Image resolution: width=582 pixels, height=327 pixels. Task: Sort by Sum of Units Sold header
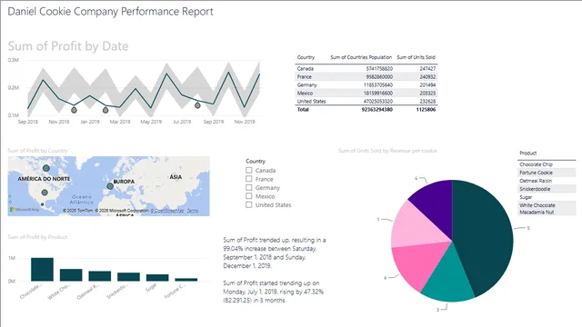coord(416,57)
